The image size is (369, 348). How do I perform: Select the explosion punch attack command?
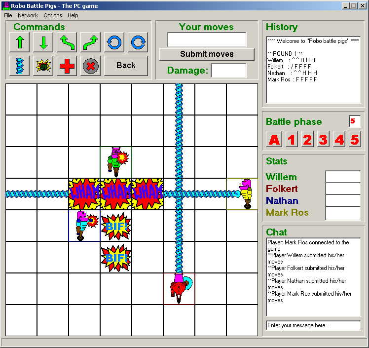(43, 66)
